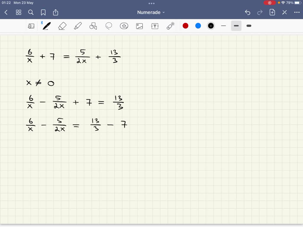Viewport: 303px width, 227px height.
Task: Open the Numerade document title dropdown
Action: click(151, 12)
